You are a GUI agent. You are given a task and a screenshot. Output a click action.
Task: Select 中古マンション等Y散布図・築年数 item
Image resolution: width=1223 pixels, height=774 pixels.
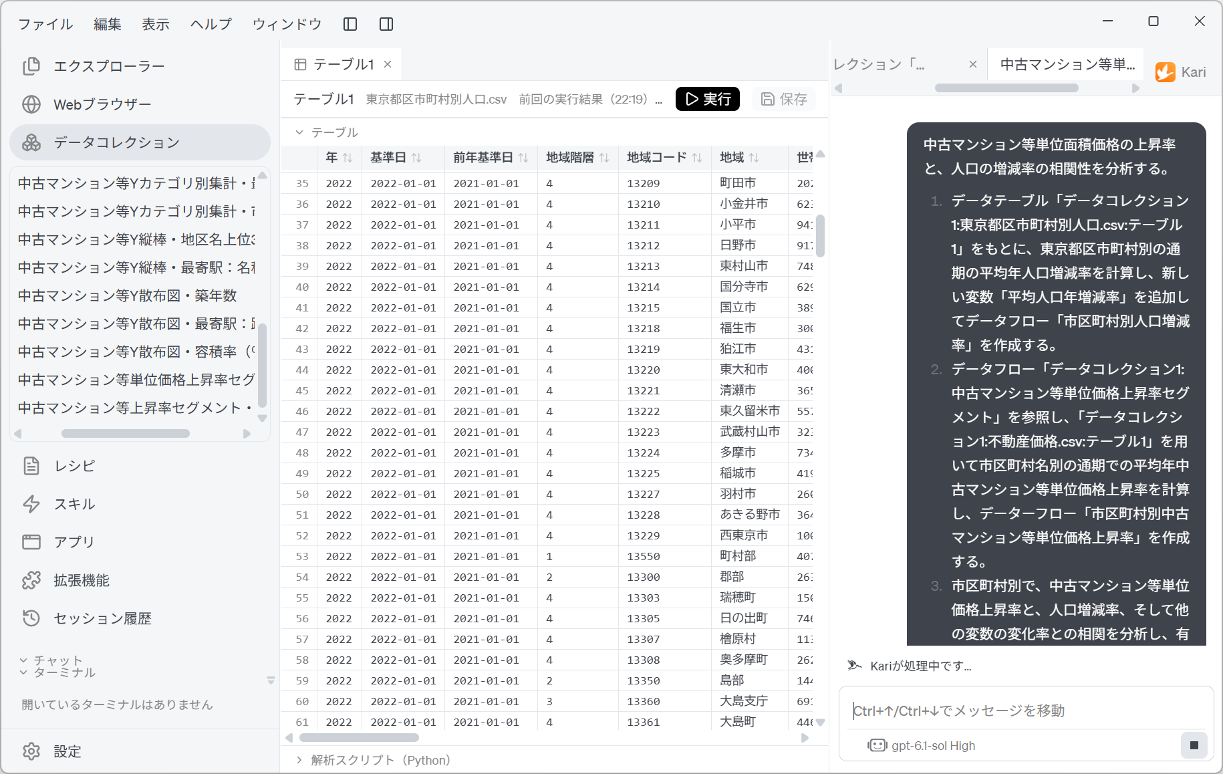coord(128,295)
